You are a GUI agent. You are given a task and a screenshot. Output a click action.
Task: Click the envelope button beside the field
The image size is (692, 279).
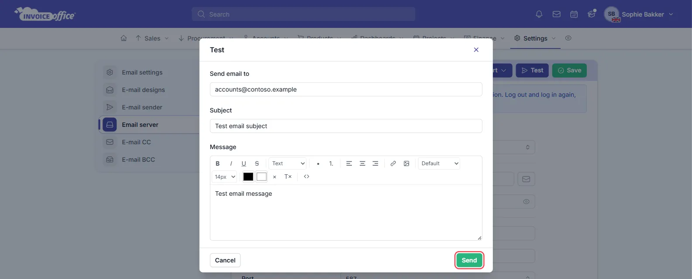coord(526,179)
